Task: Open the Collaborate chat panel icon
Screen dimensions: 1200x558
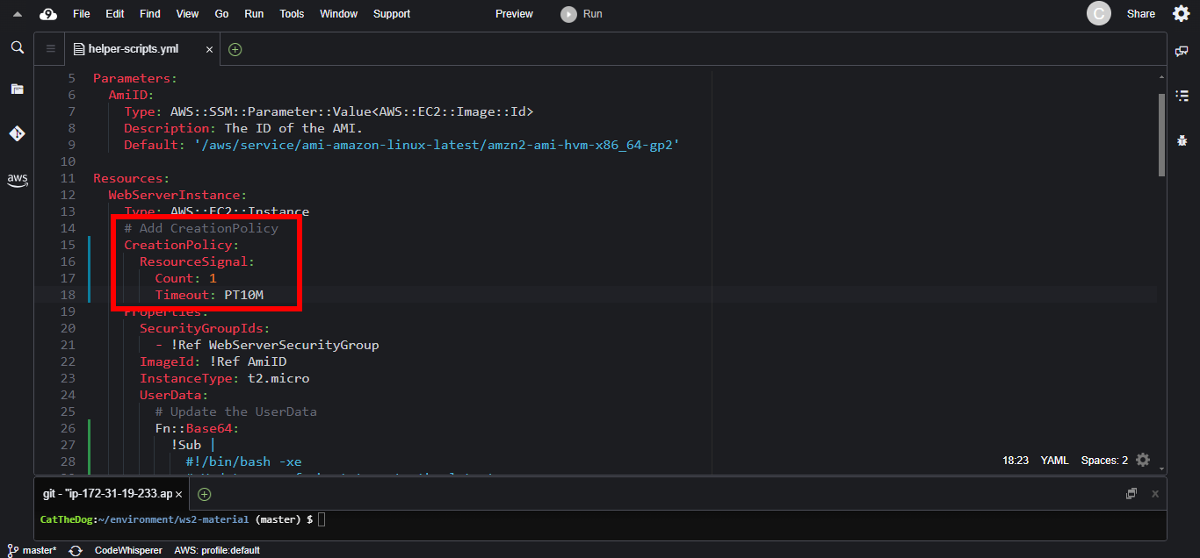Action: (1182, 52)
